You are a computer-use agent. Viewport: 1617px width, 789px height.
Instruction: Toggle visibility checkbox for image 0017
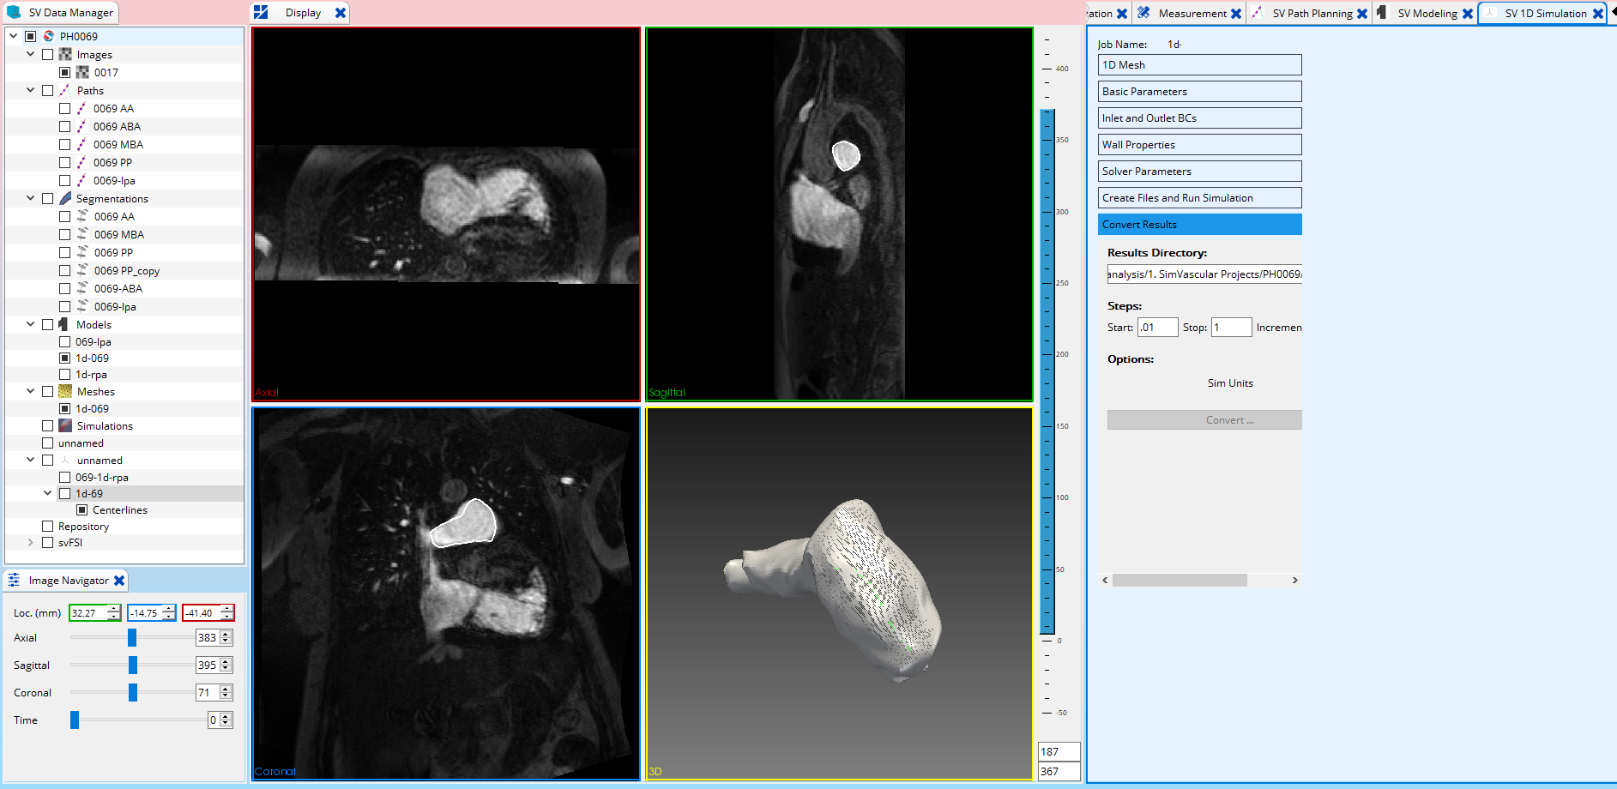point(64,72)
